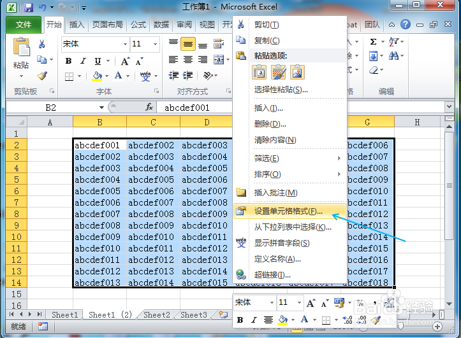This screenshot has height=338, width=461.
Task: Click the Find and Select binoculars icon
Action: tap(393, 55)
